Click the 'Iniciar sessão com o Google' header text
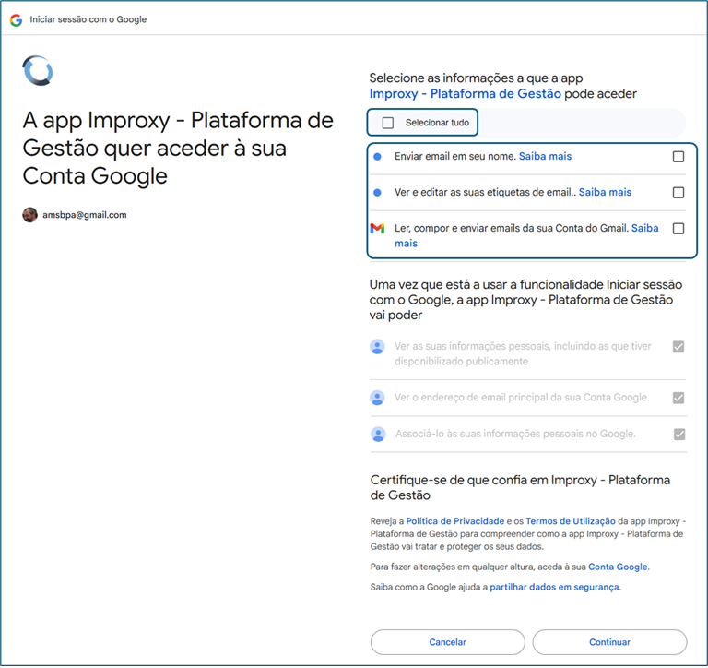This screenshot has height=668, width=708. (88, 19)
